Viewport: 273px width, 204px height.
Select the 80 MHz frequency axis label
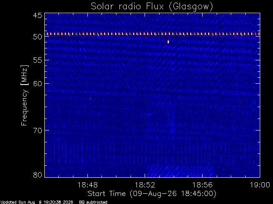(38, 175)
